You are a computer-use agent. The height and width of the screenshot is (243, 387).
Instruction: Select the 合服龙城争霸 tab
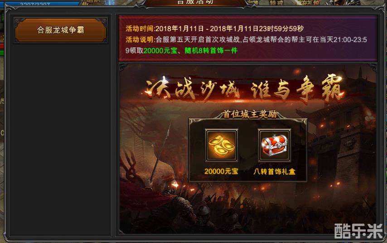coord(60,30)
